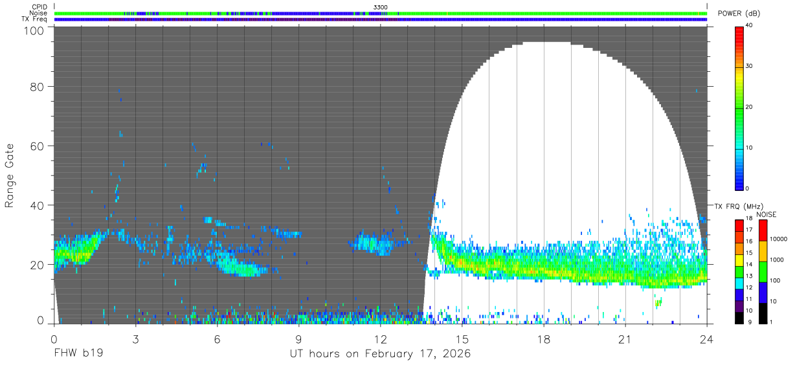This screenshot has height=367, width=795.
Task: Click y-axis tick label 20
Action: tap(38, 265)
